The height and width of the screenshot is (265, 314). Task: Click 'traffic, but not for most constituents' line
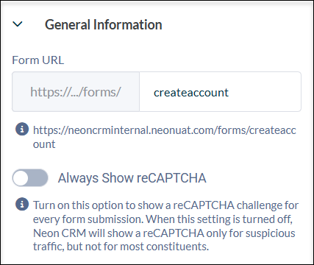click(x=121, y=247)
